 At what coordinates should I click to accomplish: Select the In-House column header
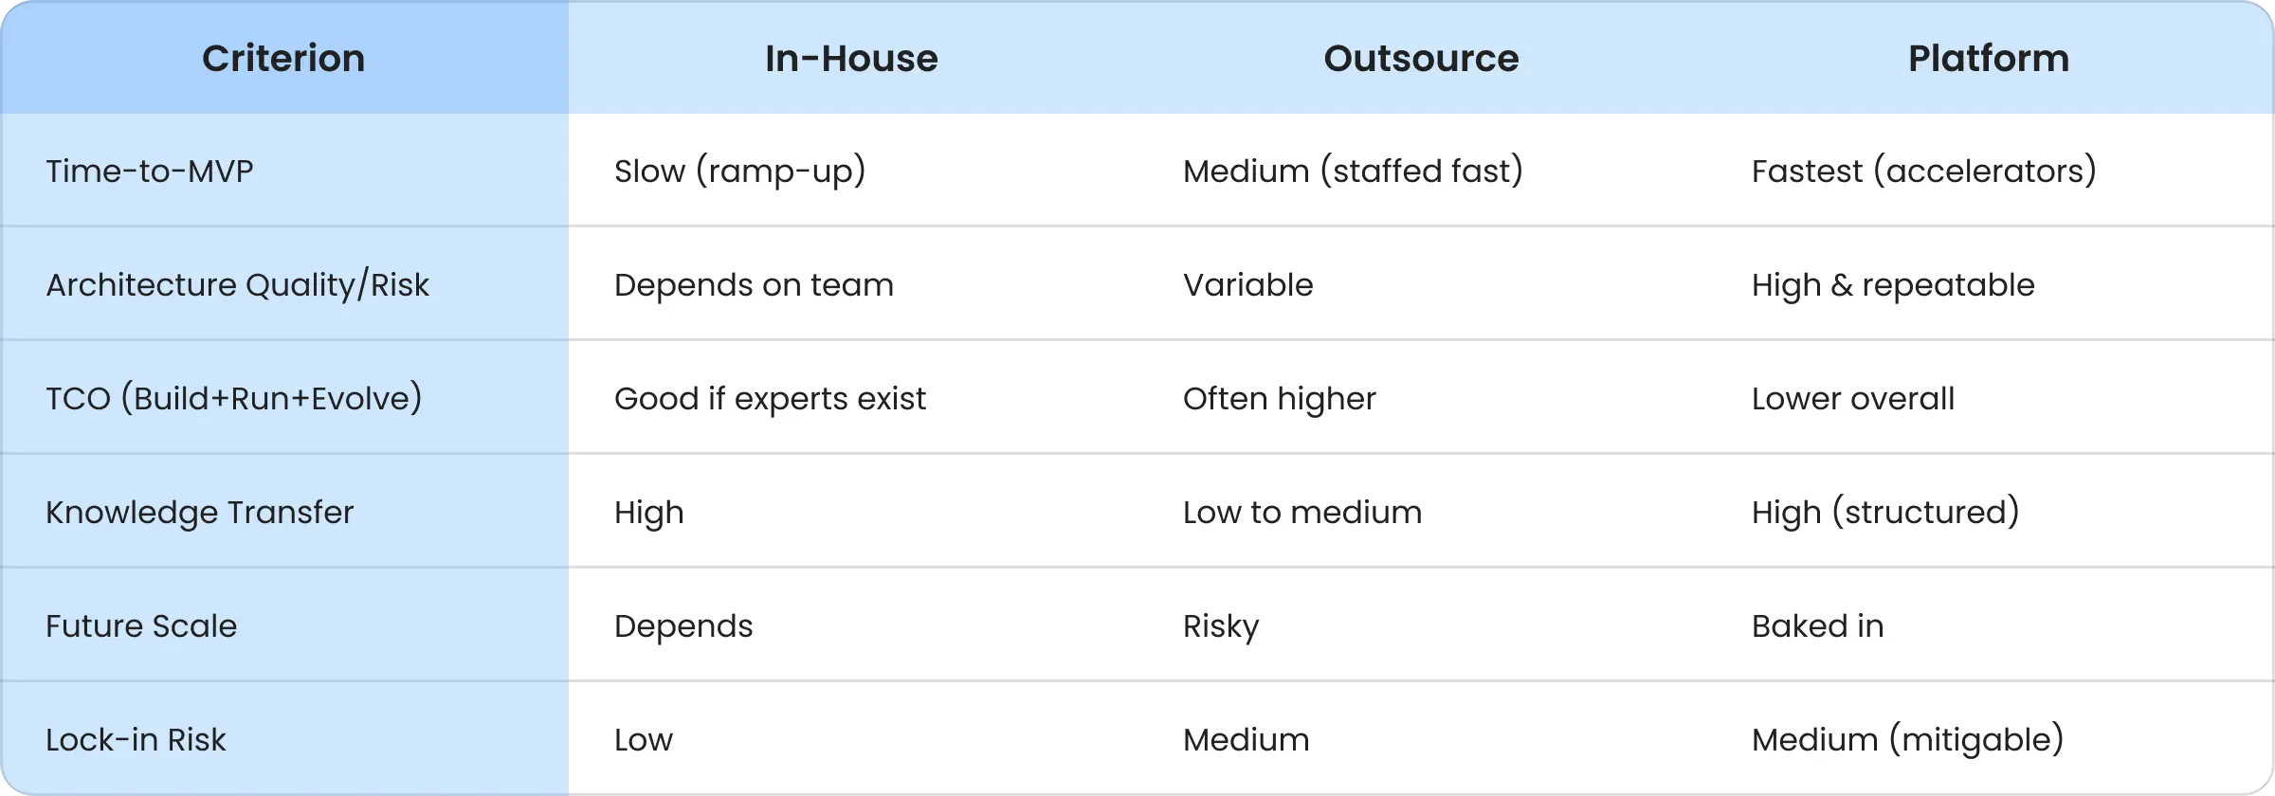tap(851, 59)
